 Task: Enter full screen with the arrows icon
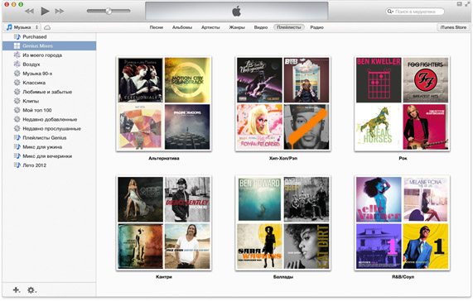467,4
